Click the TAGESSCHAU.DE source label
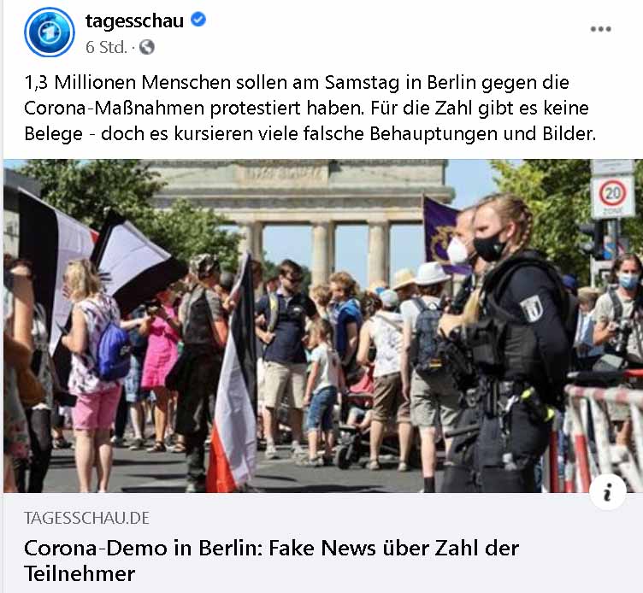Viewport: 643px width, 593px height. tap(86, 518)
